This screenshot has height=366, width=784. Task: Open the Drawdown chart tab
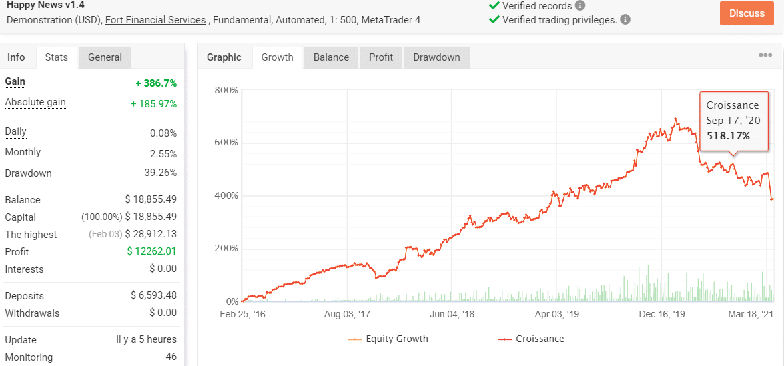(436, 57)
